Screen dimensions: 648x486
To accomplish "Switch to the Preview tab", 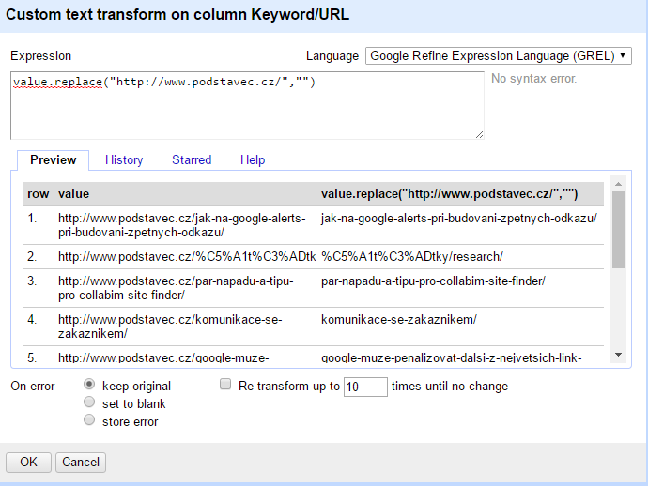I will pyautogui.click(x=53, y=159).
